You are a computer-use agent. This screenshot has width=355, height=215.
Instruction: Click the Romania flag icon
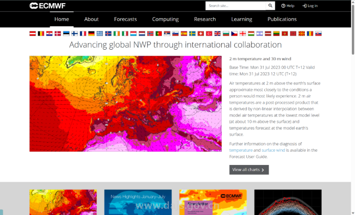point(310,34)
